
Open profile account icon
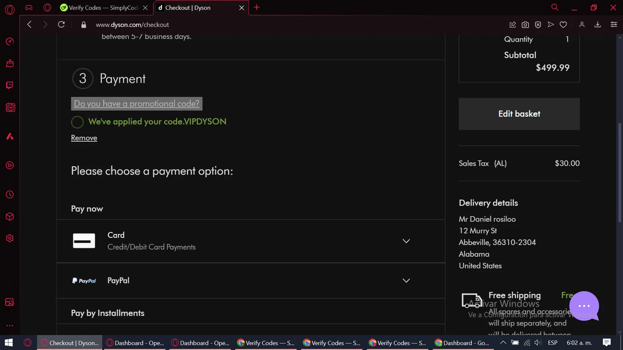coord(582,25)
